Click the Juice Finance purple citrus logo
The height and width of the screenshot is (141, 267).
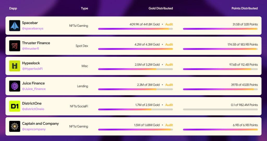coord(15,86)
